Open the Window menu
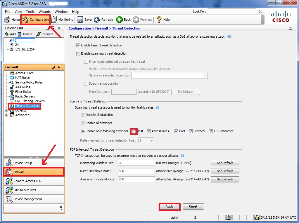The width and height of the screenshot is (299, 223). tap(61, 12)
